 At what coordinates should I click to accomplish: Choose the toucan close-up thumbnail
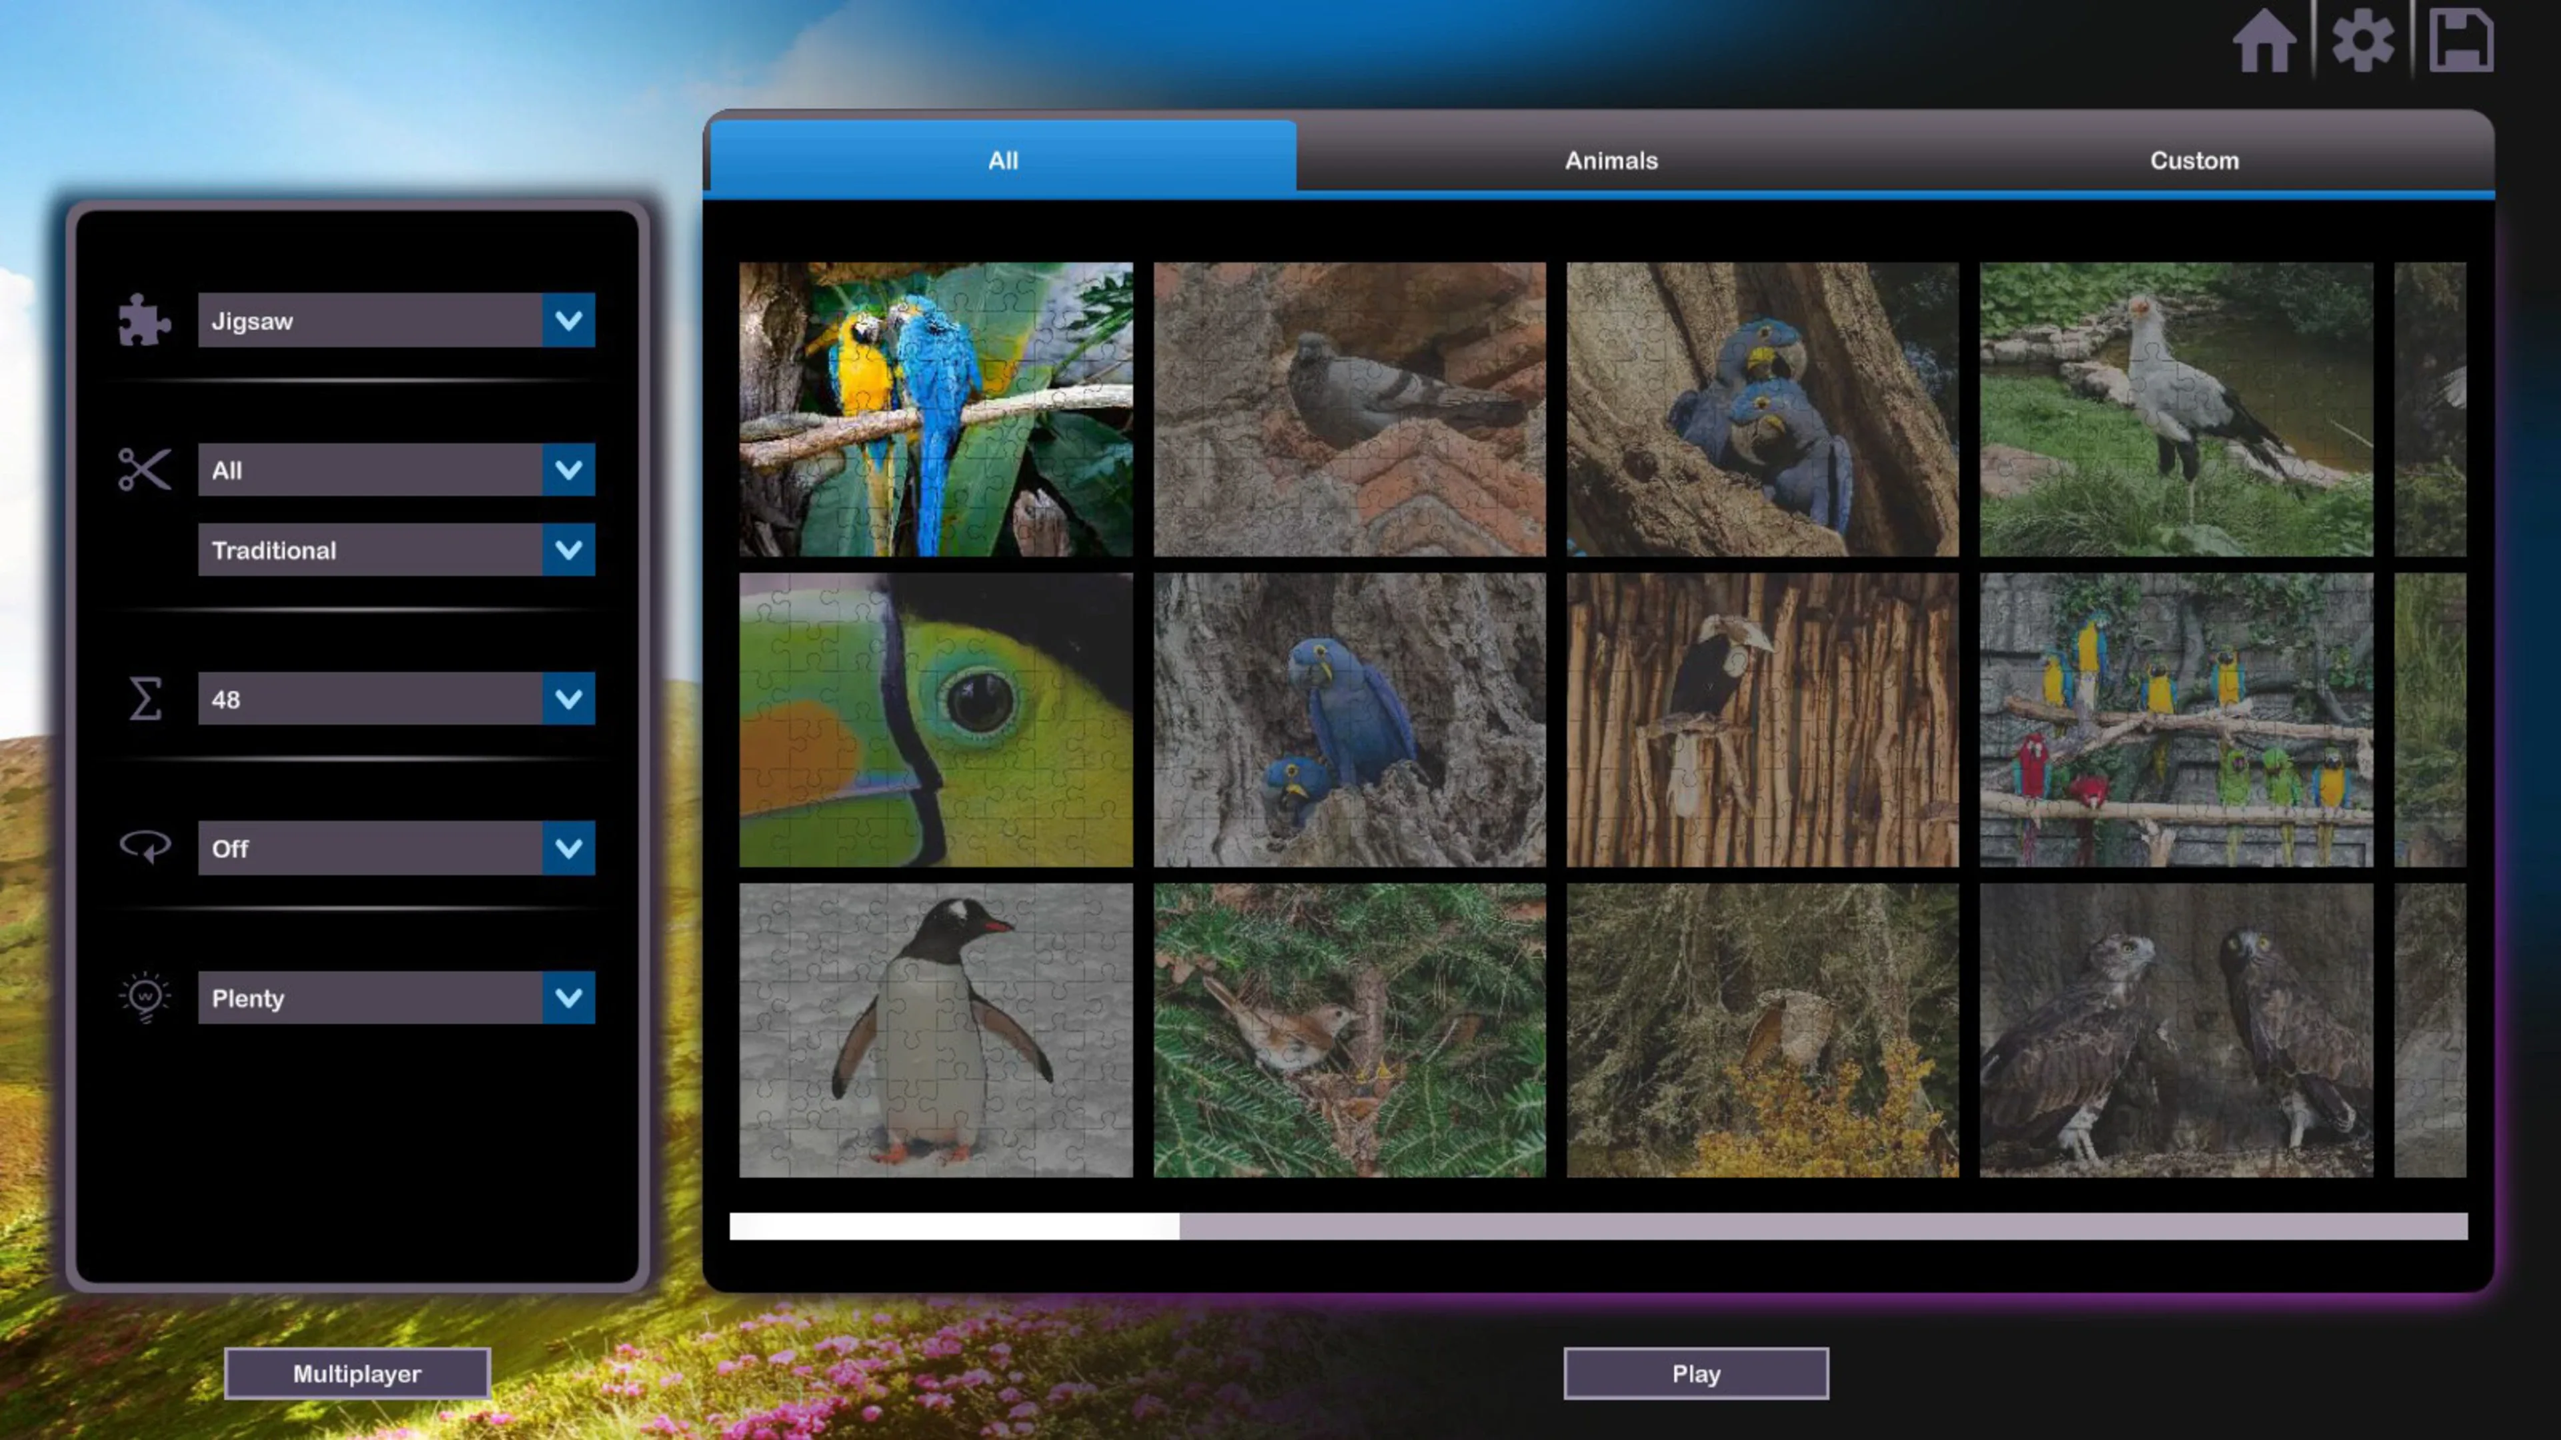[x=936, y=719]
